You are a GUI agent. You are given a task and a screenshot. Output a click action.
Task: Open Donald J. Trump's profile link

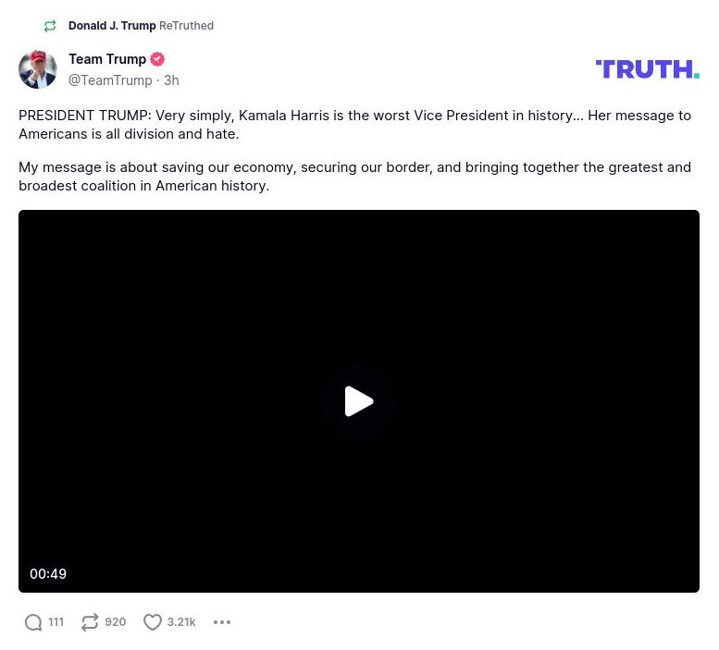[x=112, y=26]
